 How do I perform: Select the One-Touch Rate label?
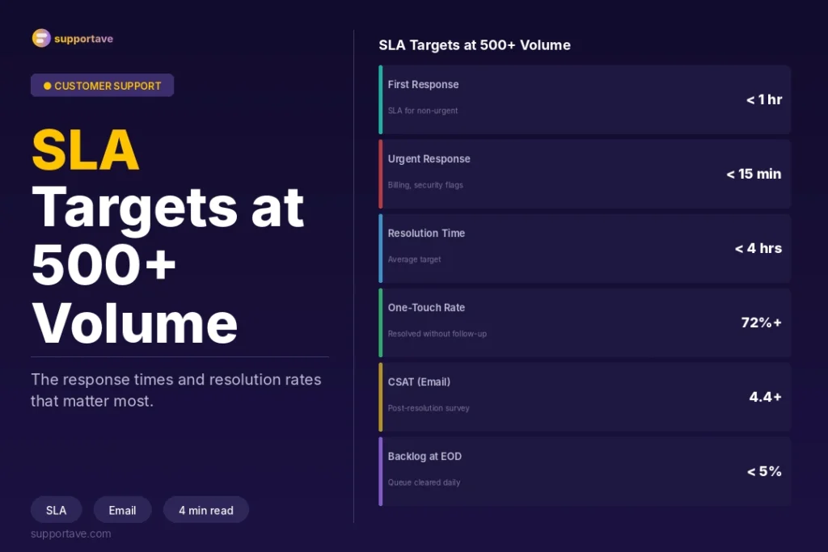click(x=426, y=308)
